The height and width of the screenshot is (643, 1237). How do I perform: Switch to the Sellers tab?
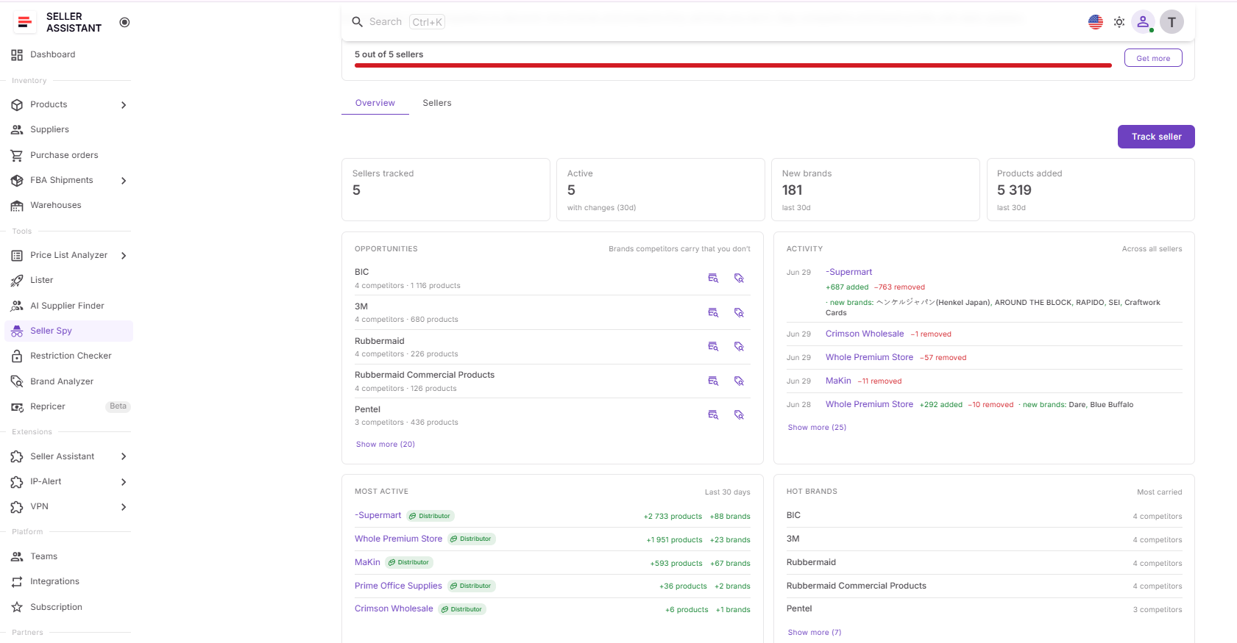tap(437, 103)
